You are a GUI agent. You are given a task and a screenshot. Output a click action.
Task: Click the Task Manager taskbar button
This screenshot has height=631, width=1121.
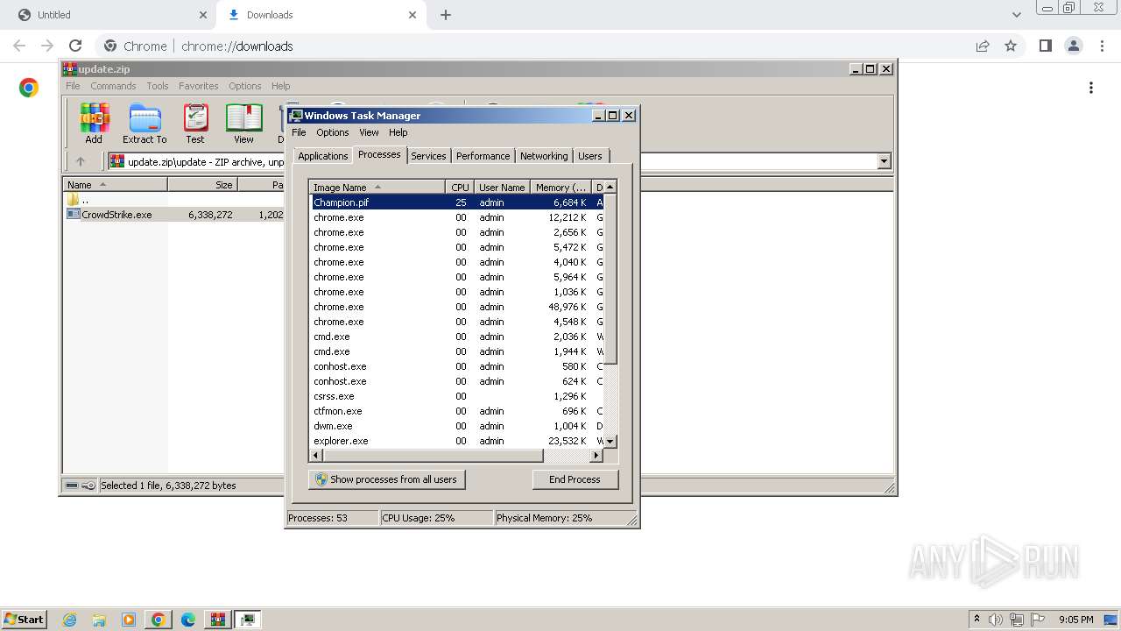[248, 620]
